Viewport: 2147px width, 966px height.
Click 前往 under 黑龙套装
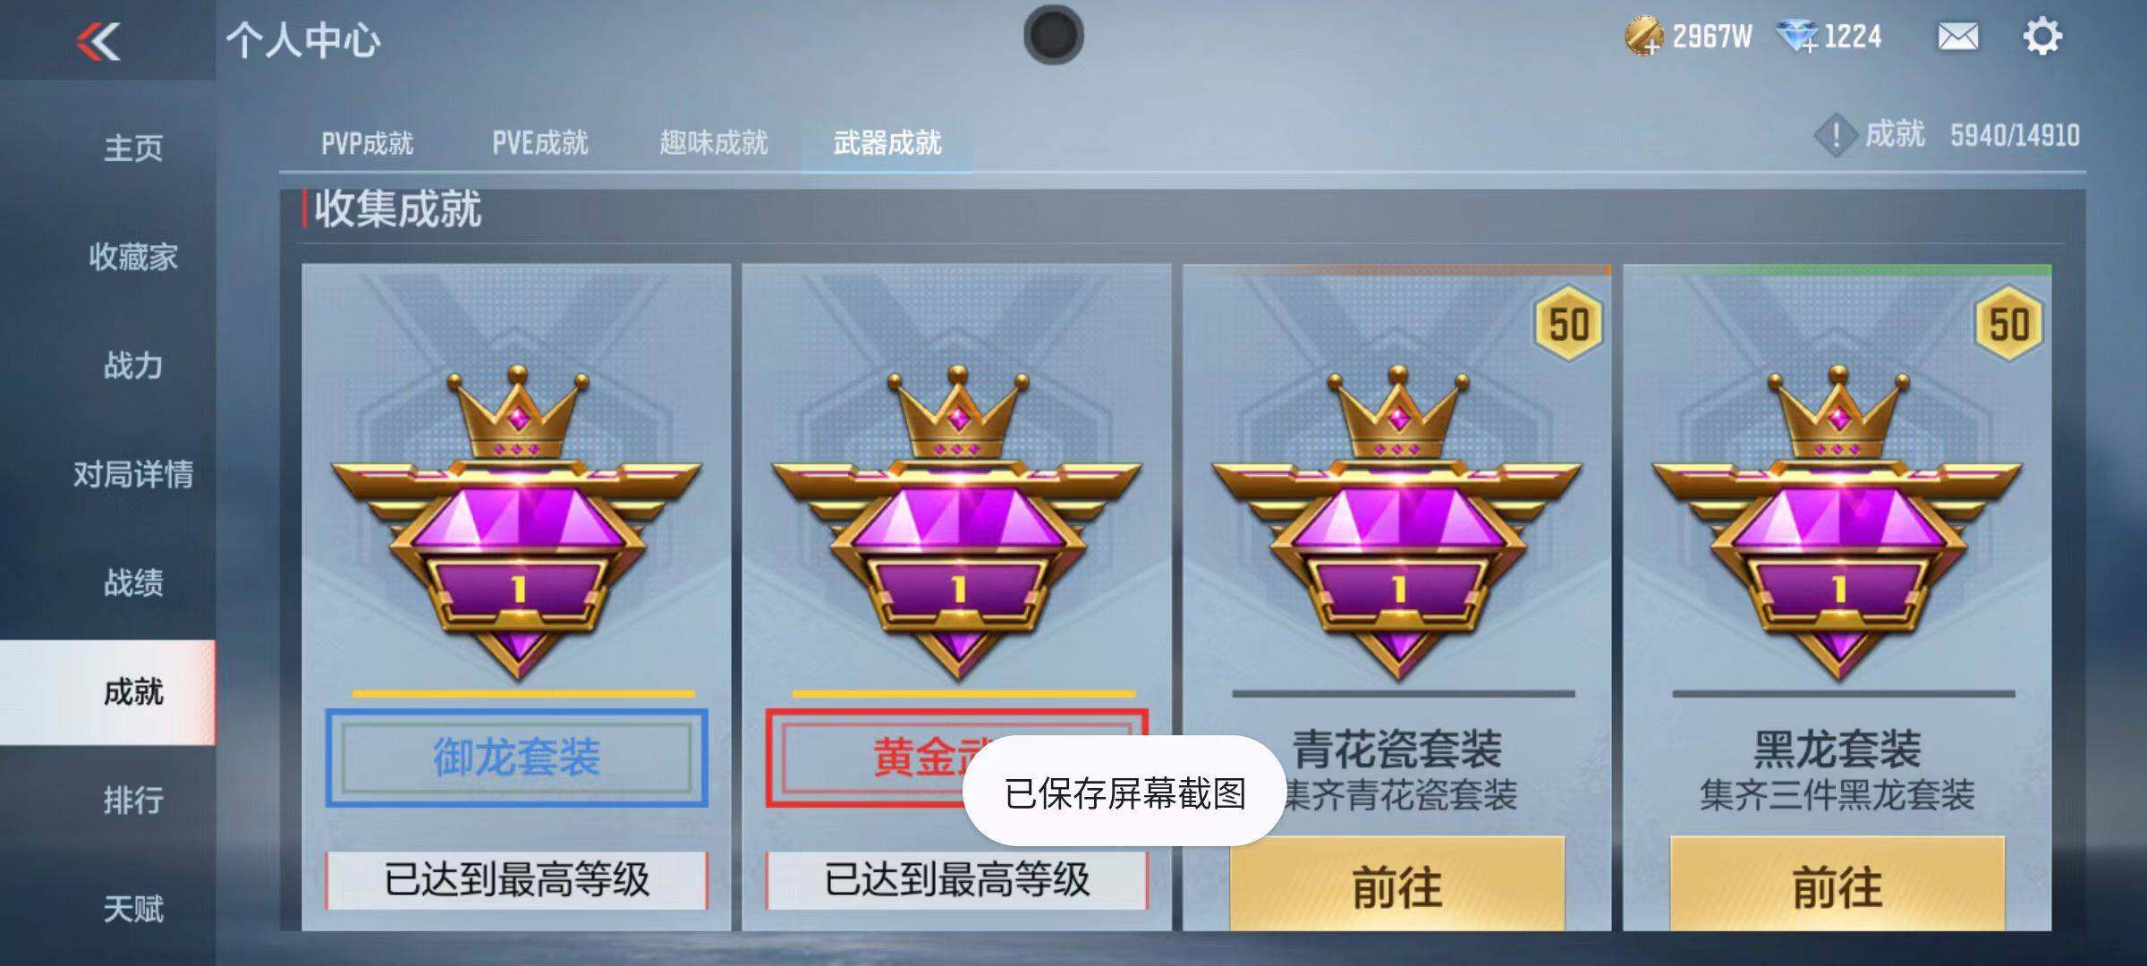point(1837,885)
